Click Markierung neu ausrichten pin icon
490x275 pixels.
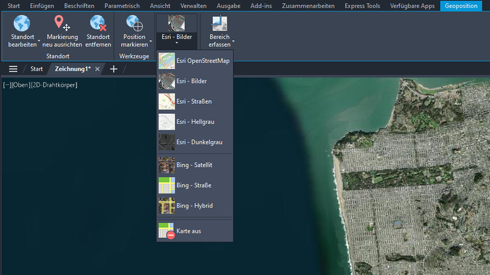click(62, 23)
